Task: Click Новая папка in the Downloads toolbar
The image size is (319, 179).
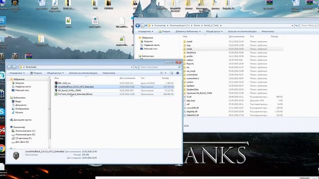Action: coord(109,73)
